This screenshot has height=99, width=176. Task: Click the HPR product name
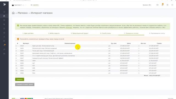tap(34, 68)
